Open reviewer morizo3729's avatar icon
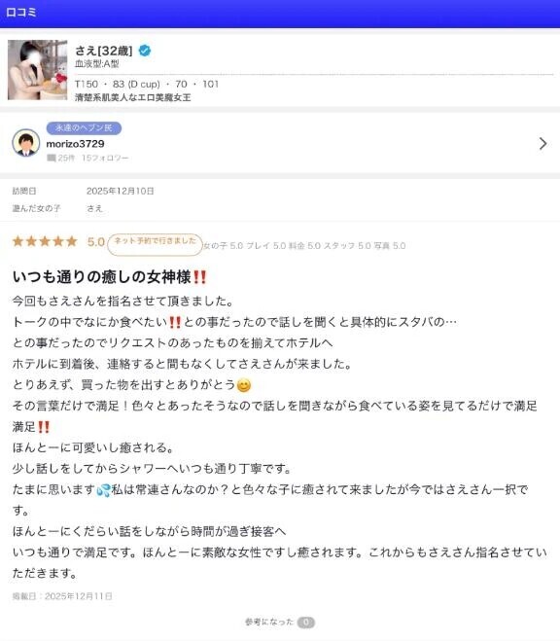This screenshot has width=560, height=641. point(26,143)
